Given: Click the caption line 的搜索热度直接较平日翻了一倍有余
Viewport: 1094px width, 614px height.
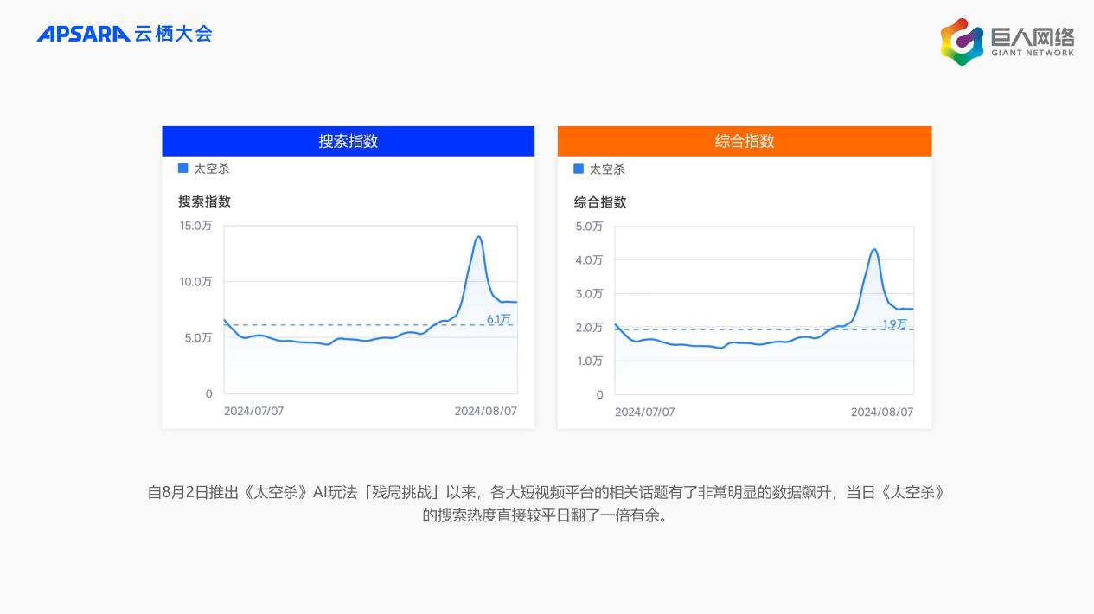Looking at the screenshot, I should pos(547,516).
